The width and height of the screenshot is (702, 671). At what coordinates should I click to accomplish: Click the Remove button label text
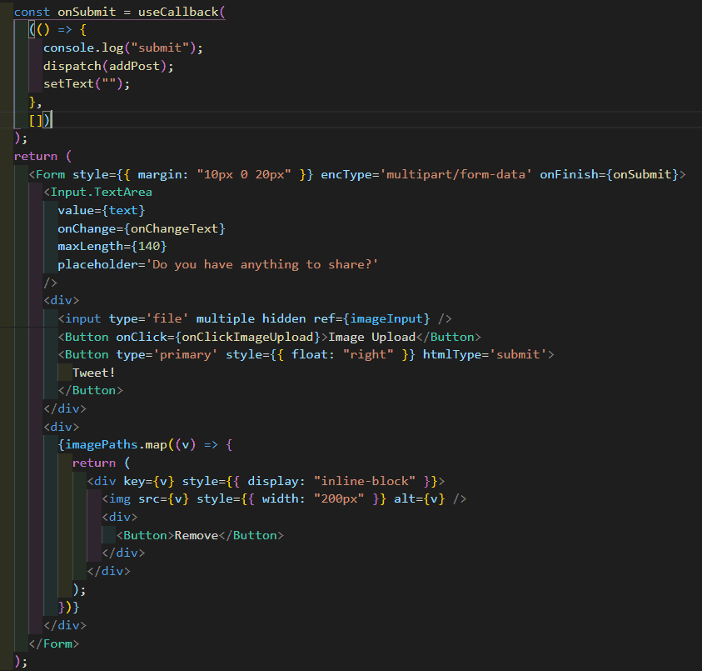[197, 536]
